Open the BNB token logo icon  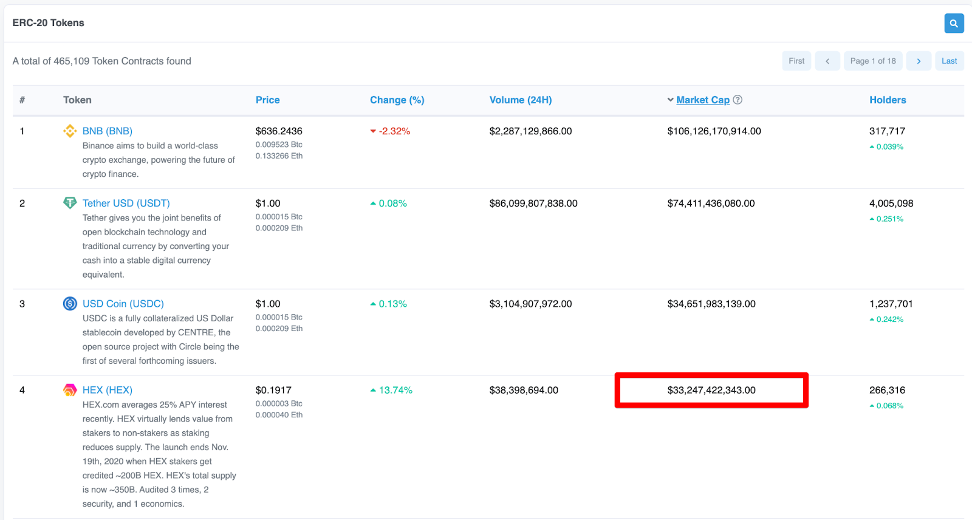(x=70, y=131)
